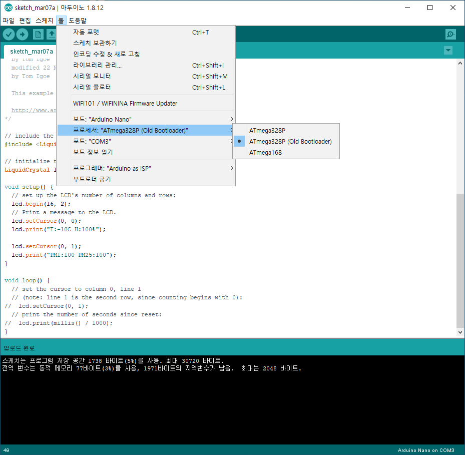
Task: Open the tab dropdown arrow button
Action: click(x=448, y=51)
